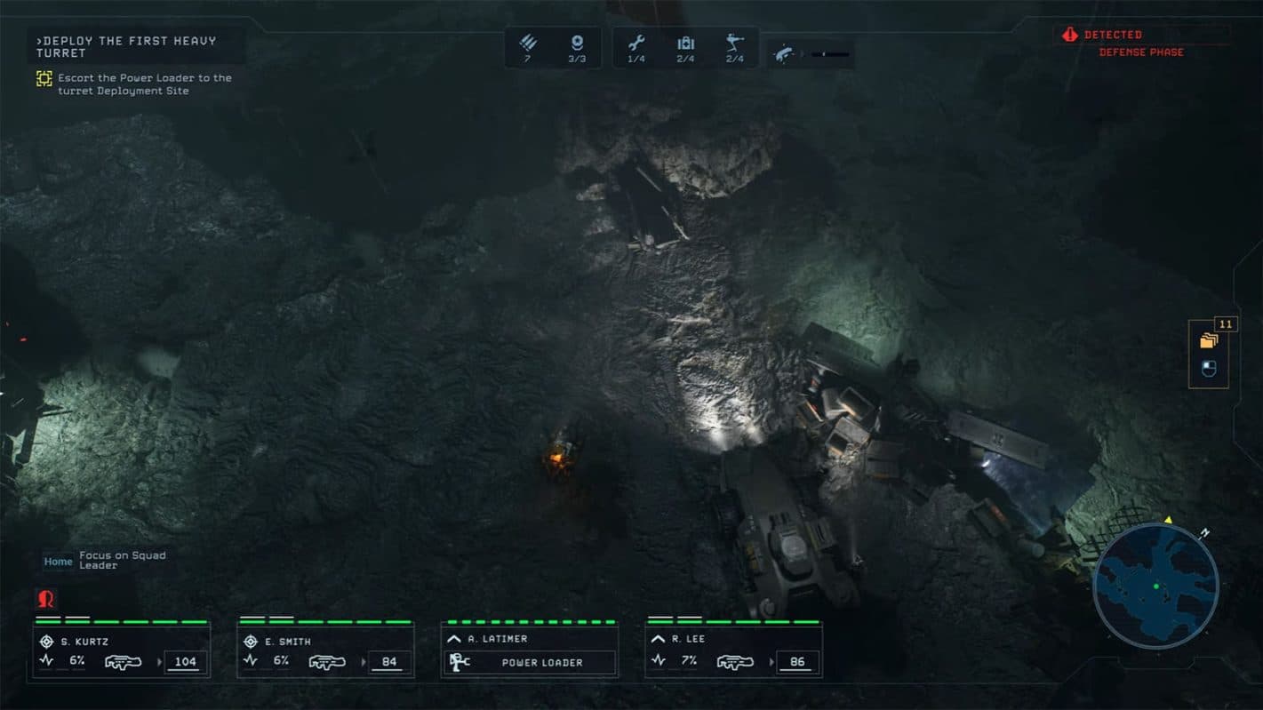Click A. Latimer's rank chevron icon

tap(453, 639)
